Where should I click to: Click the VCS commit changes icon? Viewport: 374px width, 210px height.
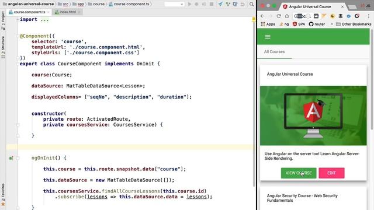pyautogui.click(x=228, y=4)
